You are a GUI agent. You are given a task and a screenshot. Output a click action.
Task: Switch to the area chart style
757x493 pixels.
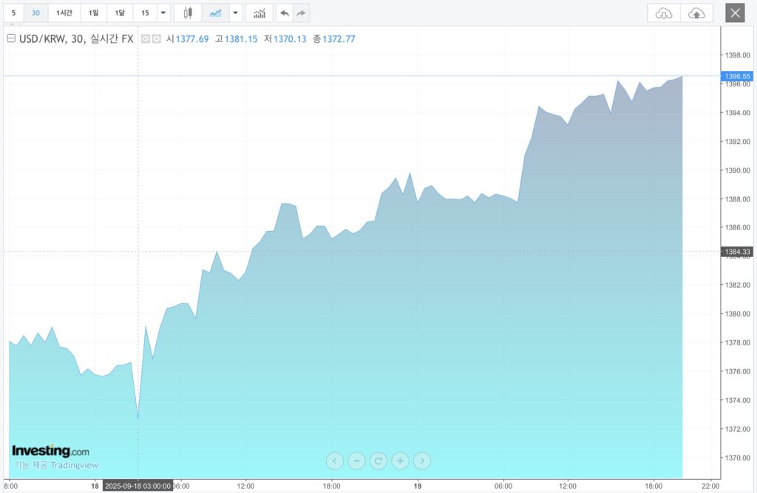coord(215,13)
